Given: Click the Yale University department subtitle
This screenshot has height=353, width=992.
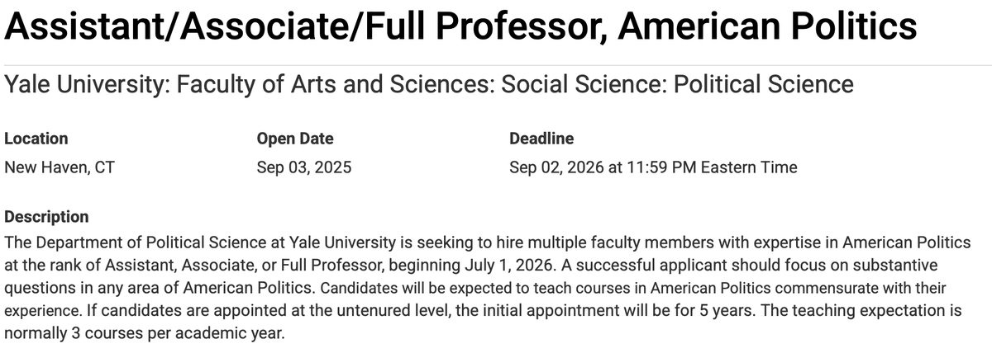Looking at the screenshot, I should click(x=429, y=84).
